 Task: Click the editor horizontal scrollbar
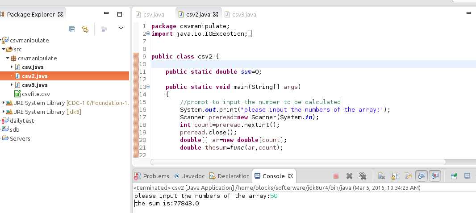tap(298, 162)
